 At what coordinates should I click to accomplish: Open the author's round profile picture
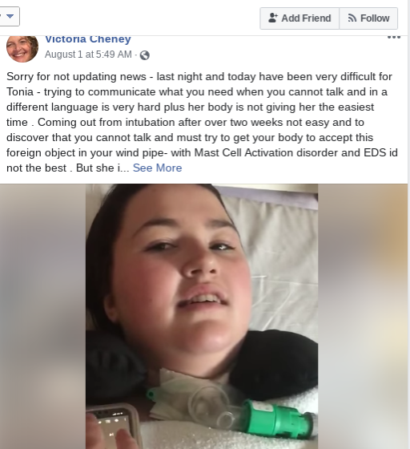pyautogui.click(x=22, y=48)
